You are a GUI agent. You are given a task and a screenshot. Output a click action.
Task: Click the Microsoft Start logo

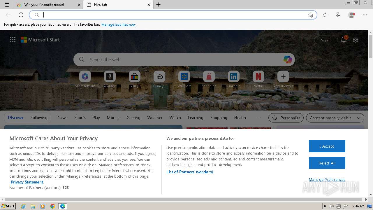click(x=40, y=40)
